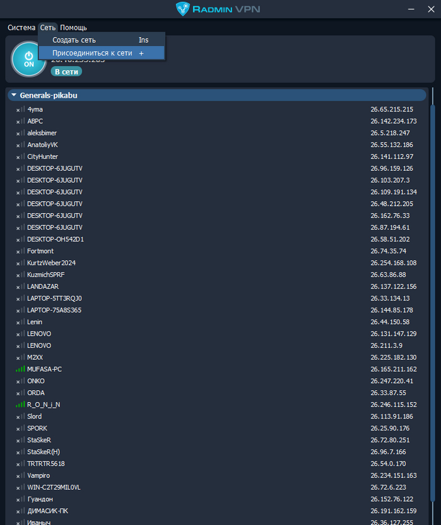441x525 pixels.
Task: Select DESKTOP-6JUGUTV with IP 26.162.76.33
Action: point(217,216)
